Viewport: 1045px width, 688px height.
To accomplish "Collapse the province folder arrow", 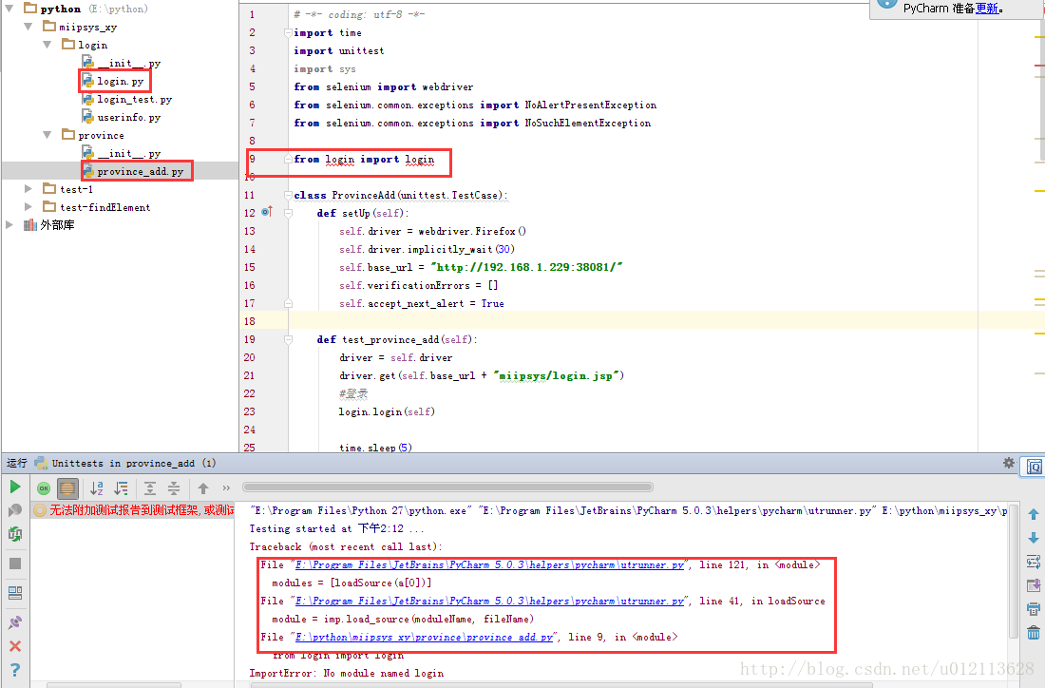I will pyautogui.click(x=47, y=135).
